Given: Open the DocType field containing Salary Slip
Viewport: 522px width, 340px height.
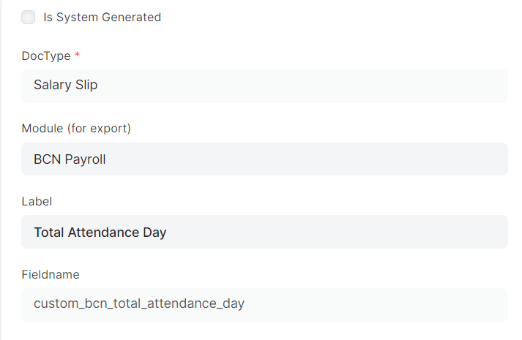Looking at the screenshot, I should tap(265, 86).
